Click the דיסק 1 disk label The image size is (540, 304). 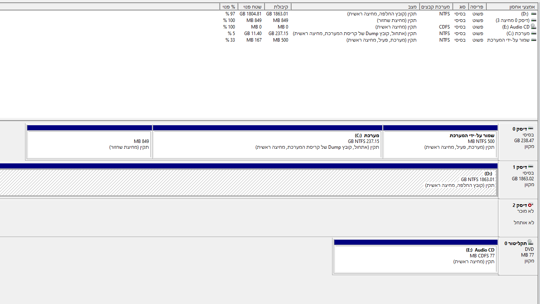click(x=520, y=167)
